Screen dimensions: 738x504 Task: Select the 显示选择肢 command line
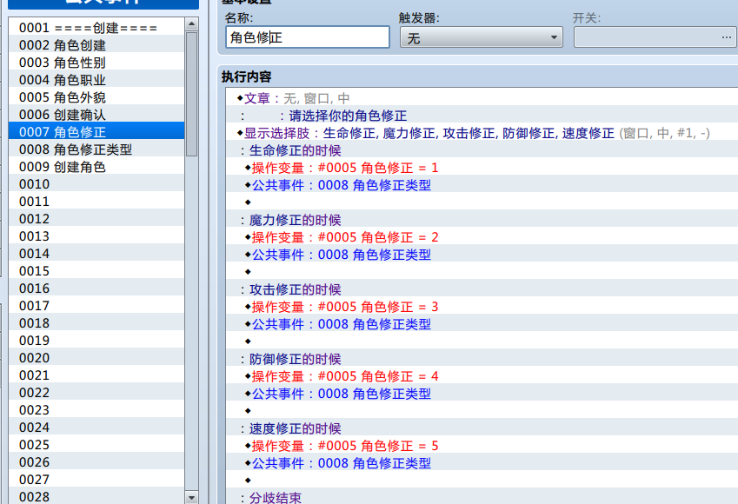pyautogui.click(x=482, y=133)
